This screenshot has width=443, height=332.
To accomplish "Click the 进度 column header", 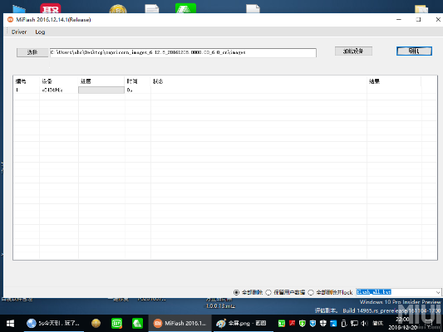I will [x=101, y=81].
